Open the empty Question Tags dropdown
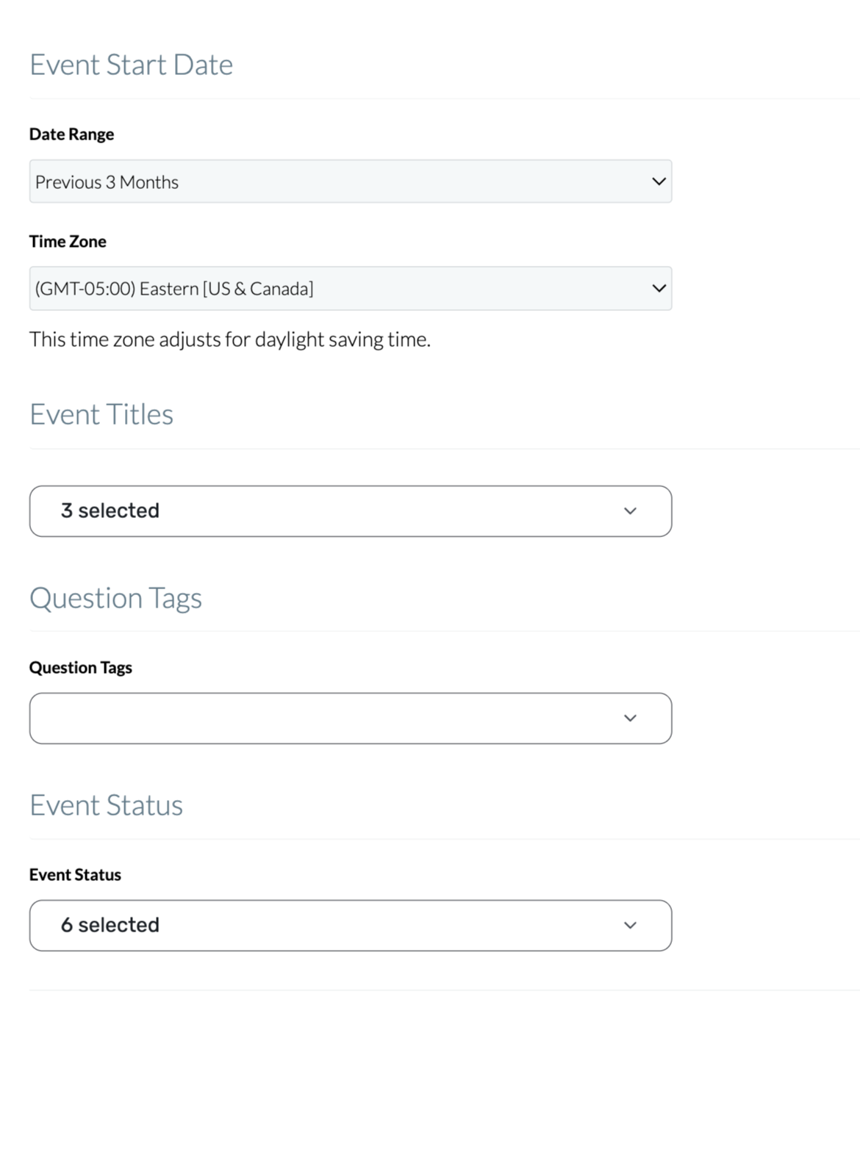 coord(350,718)
